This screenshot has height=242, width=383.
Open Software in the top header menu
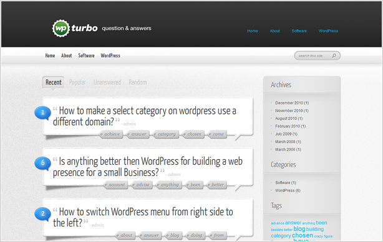(299, 31)
